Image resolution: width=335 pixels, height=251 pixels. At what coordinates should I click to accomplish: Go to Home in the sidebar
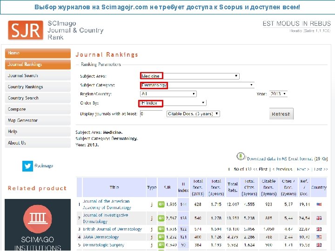click(38, 53)
